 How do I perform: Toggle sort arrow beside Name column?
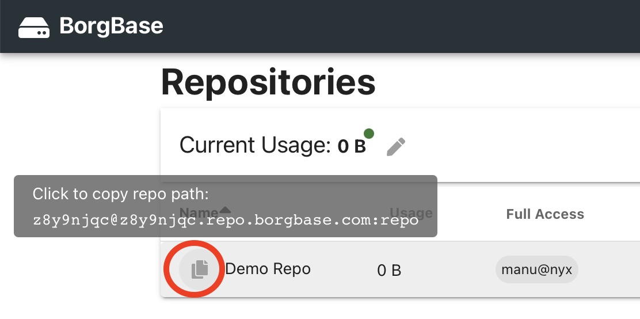pyautogui.click(x=226, y=209)
